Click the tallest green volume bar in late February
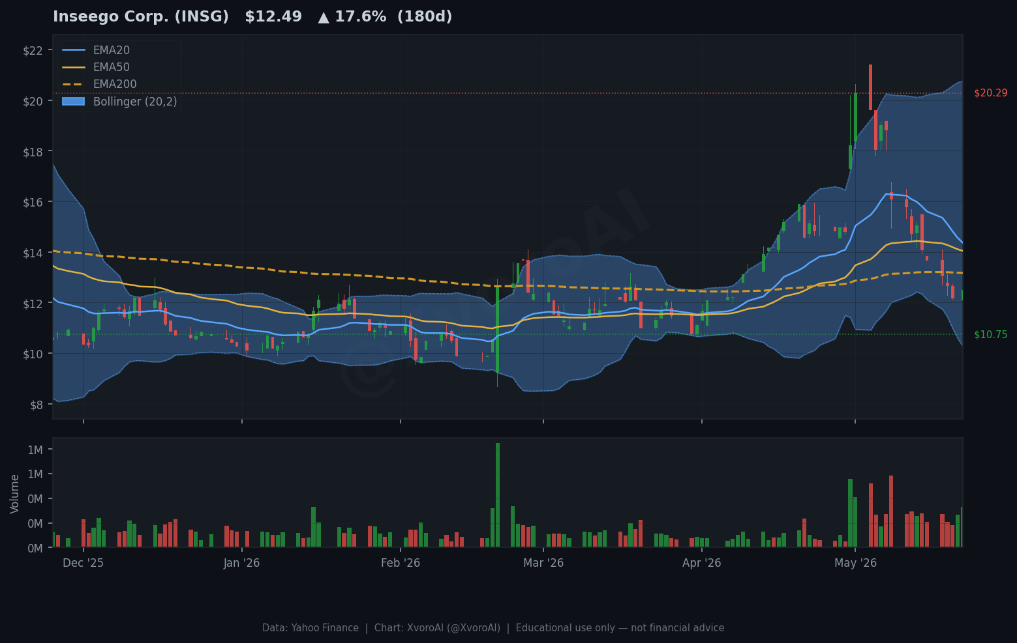Screen dimensions: 1017x643 (498, 495)
